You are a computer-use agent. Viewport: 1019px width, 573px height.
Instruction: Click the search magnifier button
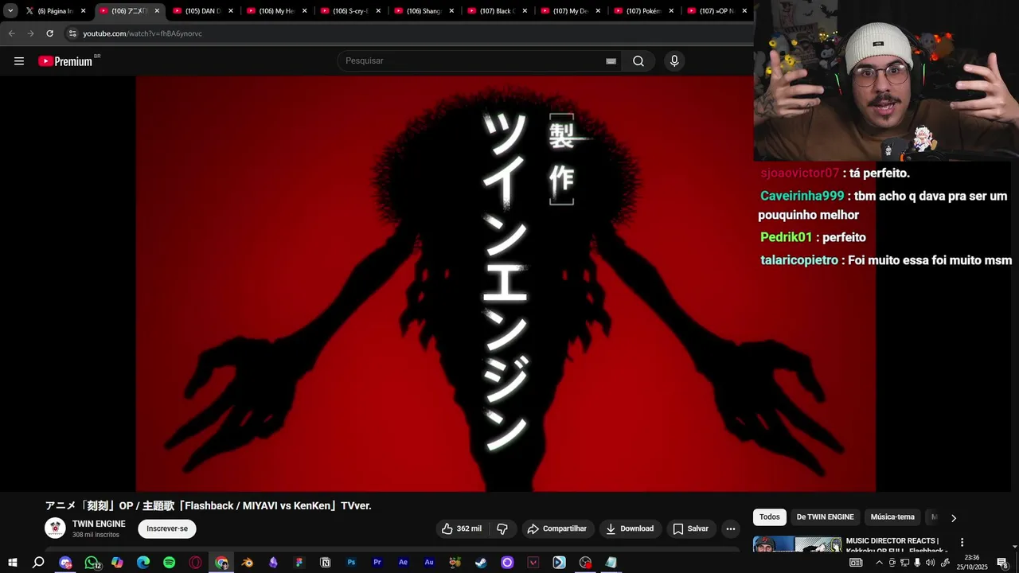638,61
